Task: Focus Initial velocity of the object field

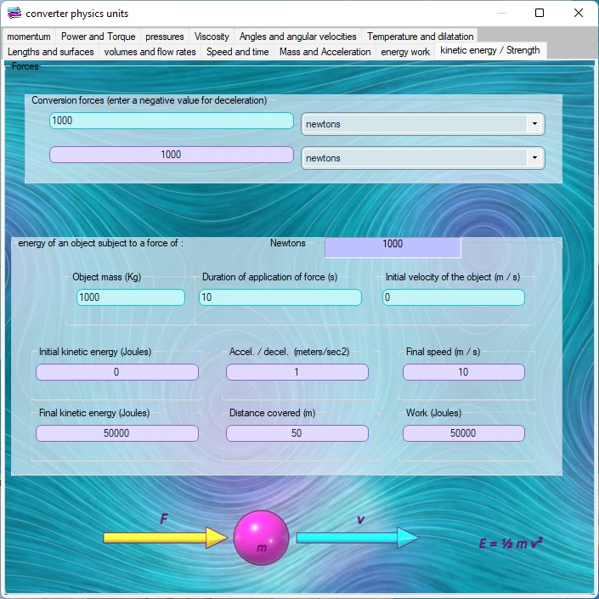Action: tap(454, 297)
